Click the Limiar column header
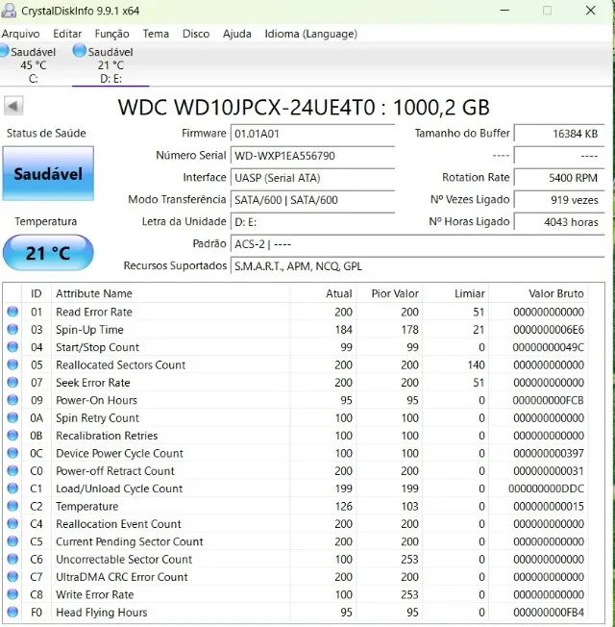615x627 pixels. coord(455,293)
